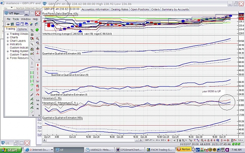Image resolution: width=245 pixels, height=153 pixels.
Task: Click the Windows start button
Action: coord(11,150)
